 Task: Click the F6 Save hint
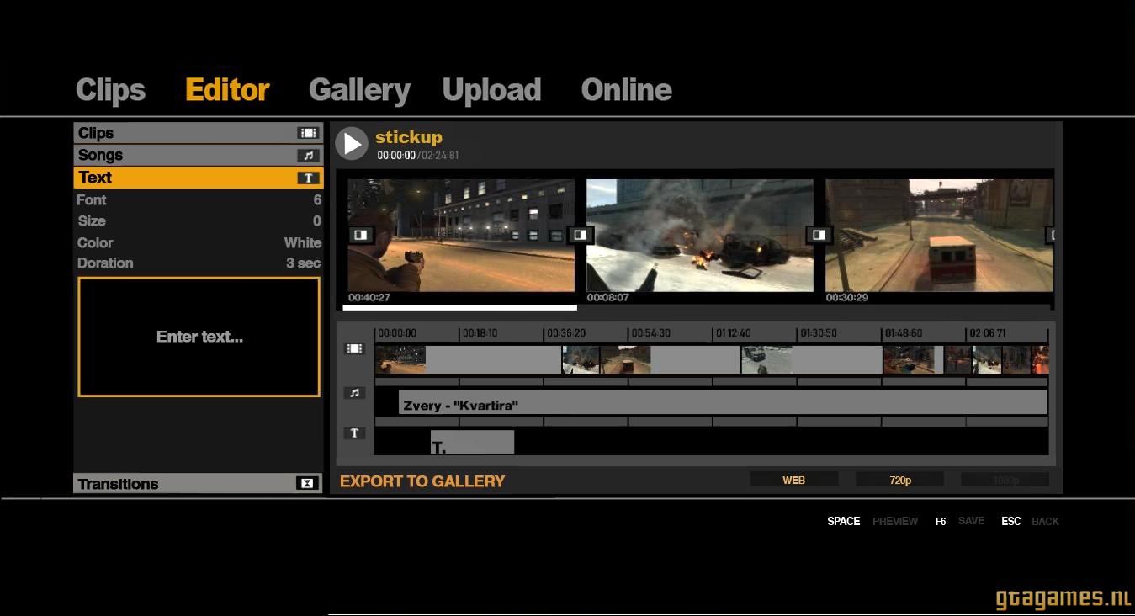pyautogui.click(x=960, y=521)
